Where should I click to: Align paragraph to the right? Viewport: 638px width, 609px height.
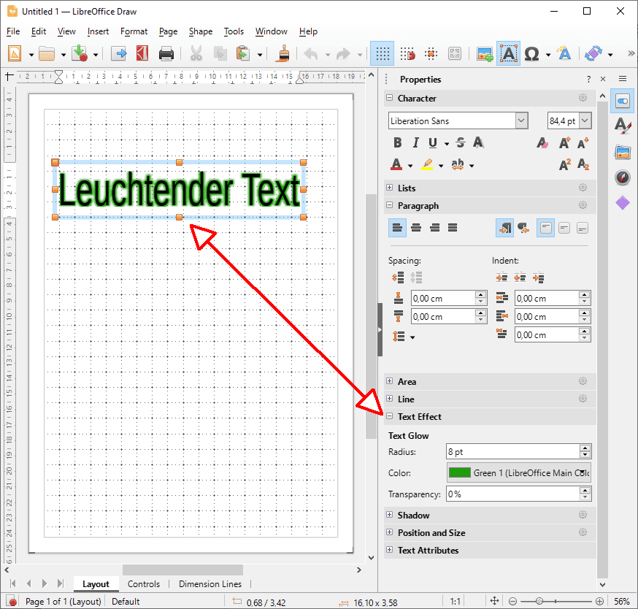434,228
